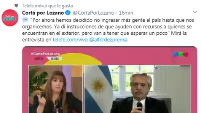Click the sun emblem on the flag
The image size is (201, 113).
click(x=98, y=85)
